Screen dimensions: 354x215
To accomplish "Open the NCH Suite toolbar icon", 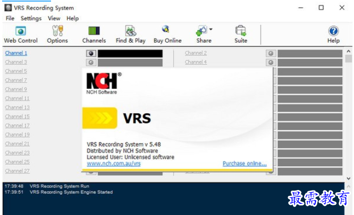I will pyautogui.click(x=241, y=35).
